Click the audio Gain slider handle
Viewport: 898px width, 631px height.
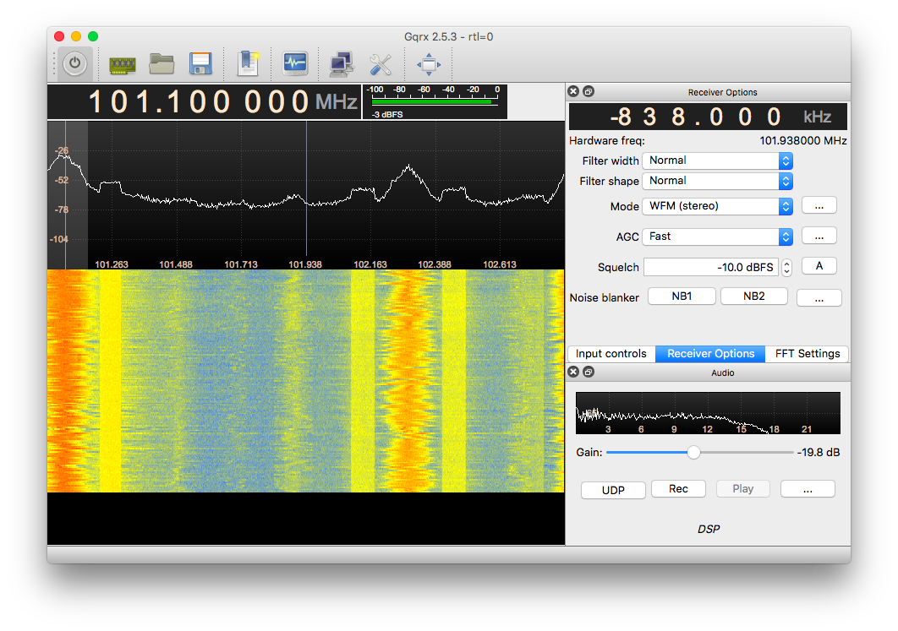pos(694,453)
